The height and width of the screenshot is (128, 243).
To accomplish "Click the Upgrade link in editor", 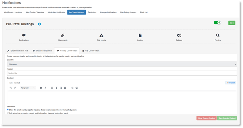I will click(231, 83).
